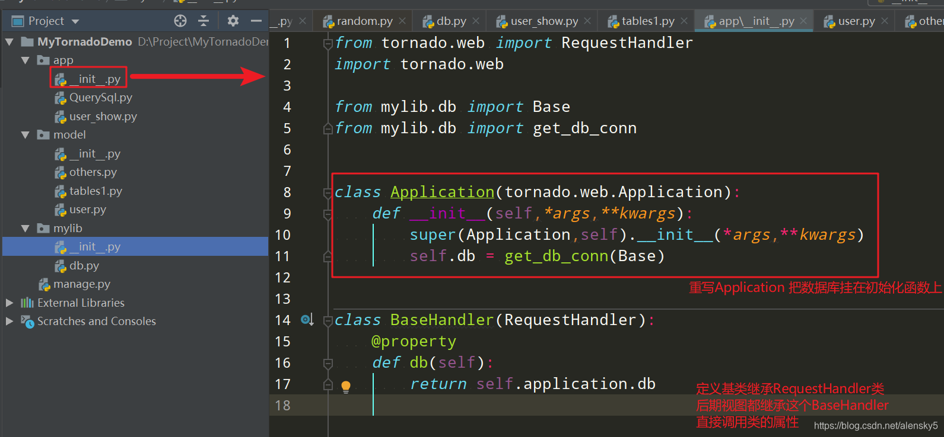Click line number 12 in the gutter

click(x=283, y=278)
